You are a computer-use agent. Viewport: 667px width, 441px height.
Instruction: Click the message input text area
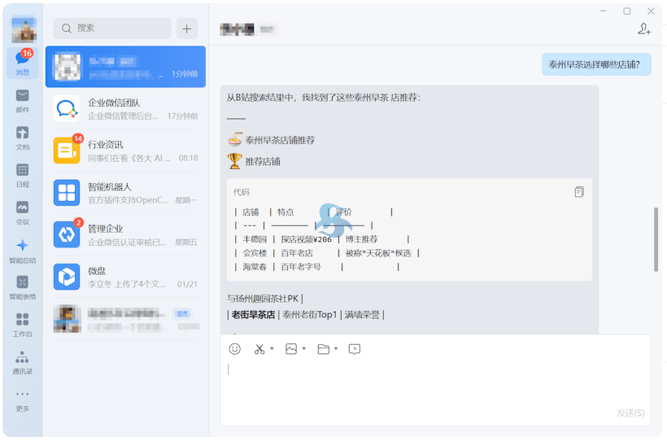[x=436, y=383]
